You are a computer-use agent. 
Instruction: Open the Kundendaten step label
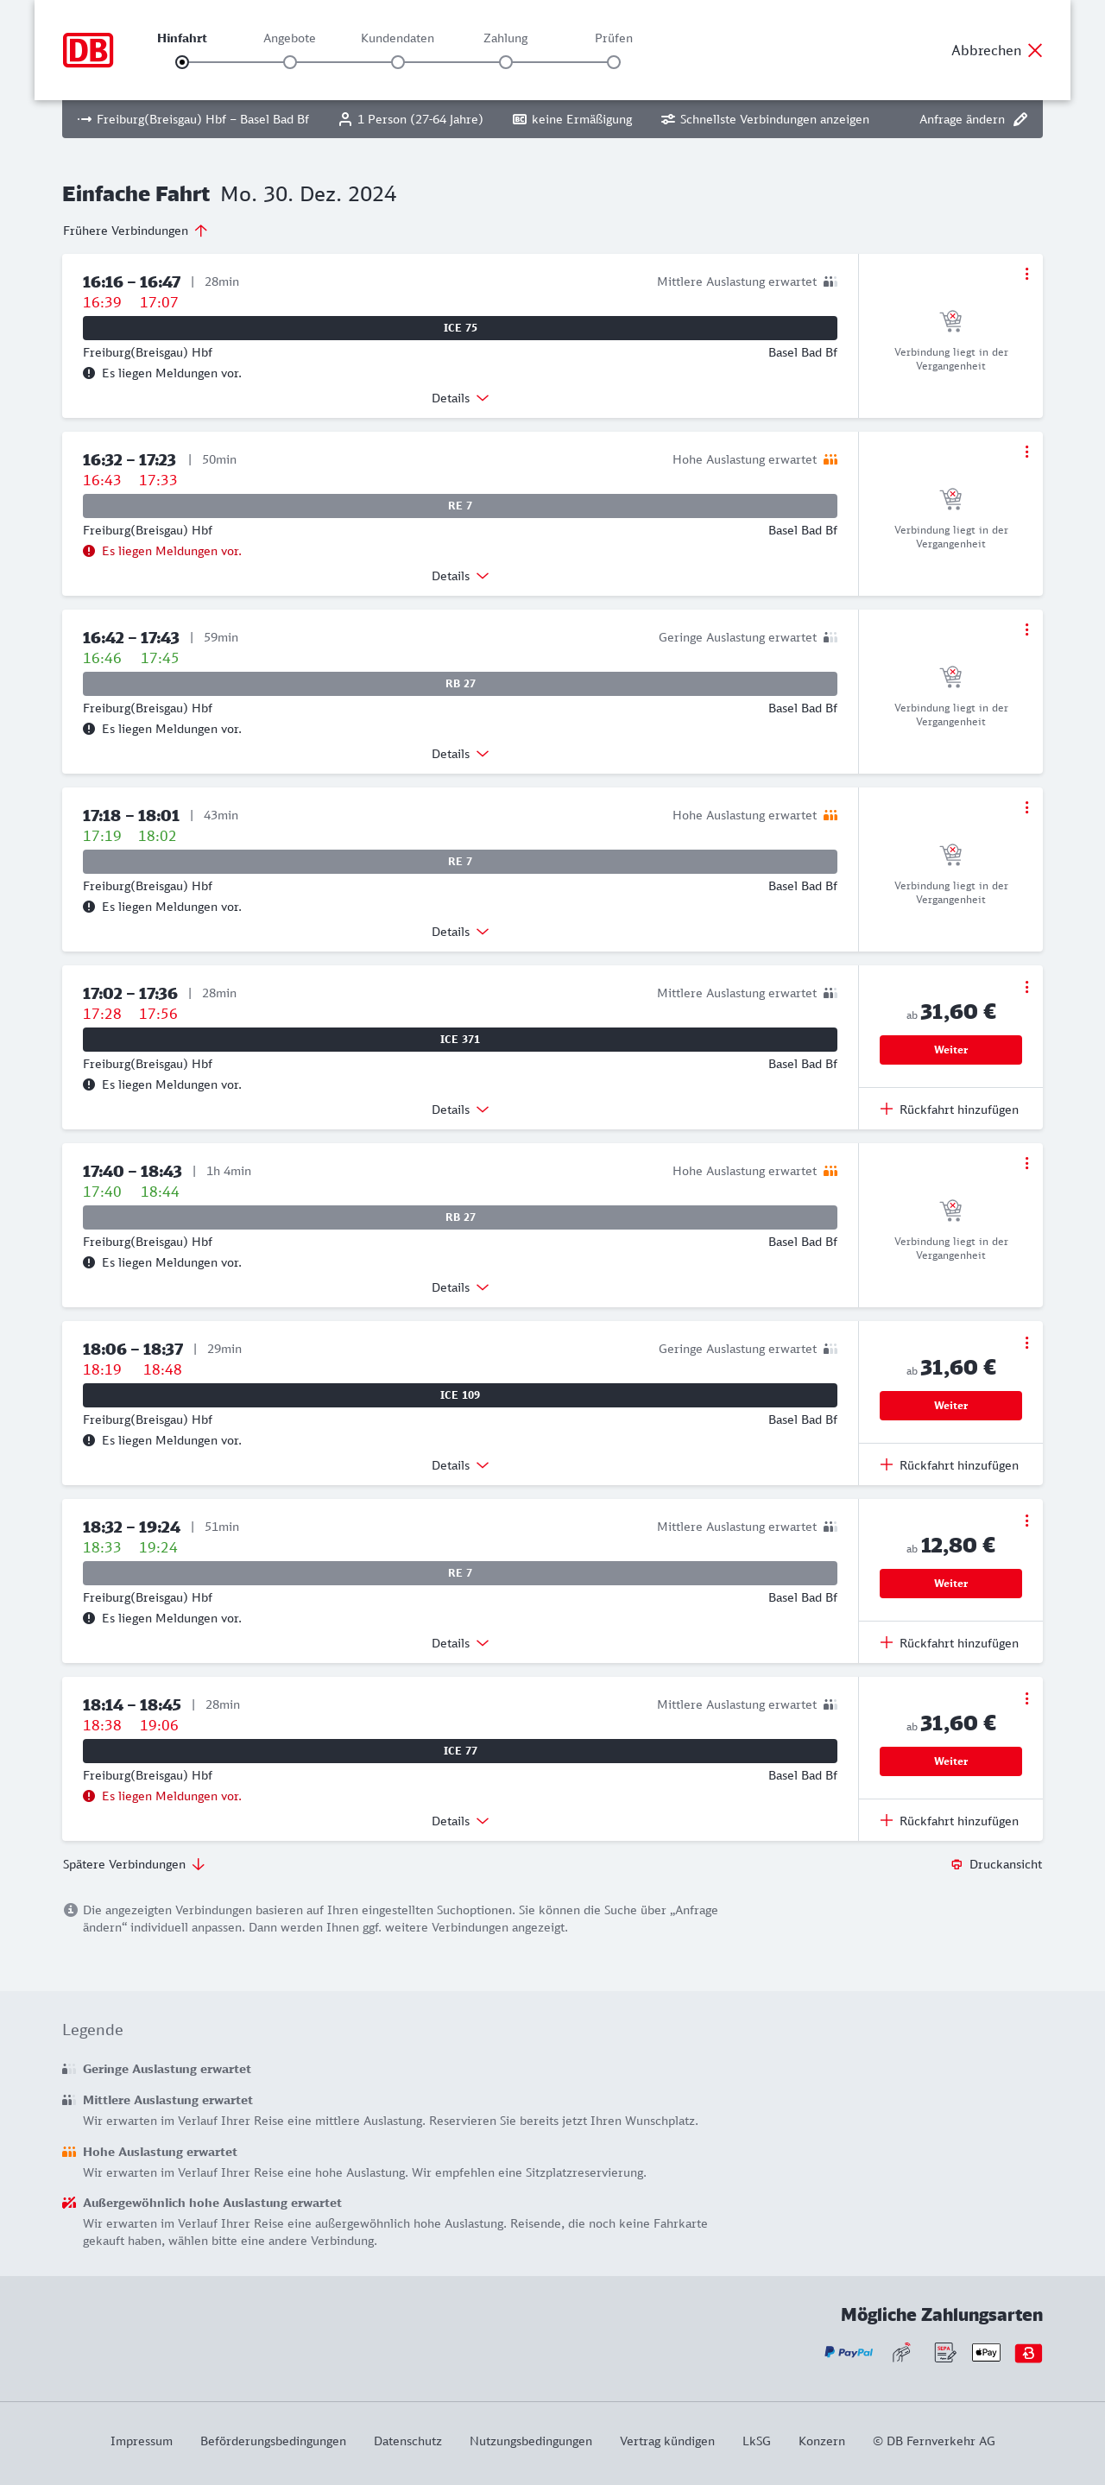(x=397, y=39)
